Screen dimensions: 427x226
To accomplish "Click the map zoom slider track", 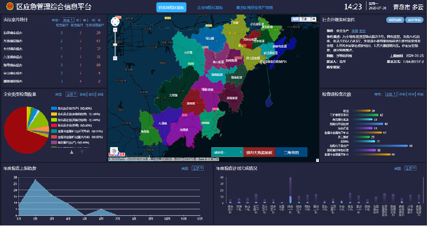I will (115, 46).
